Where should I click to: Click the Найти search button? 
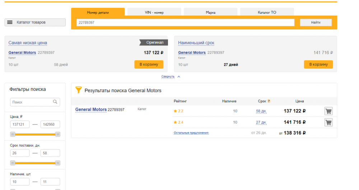point(316,23)
